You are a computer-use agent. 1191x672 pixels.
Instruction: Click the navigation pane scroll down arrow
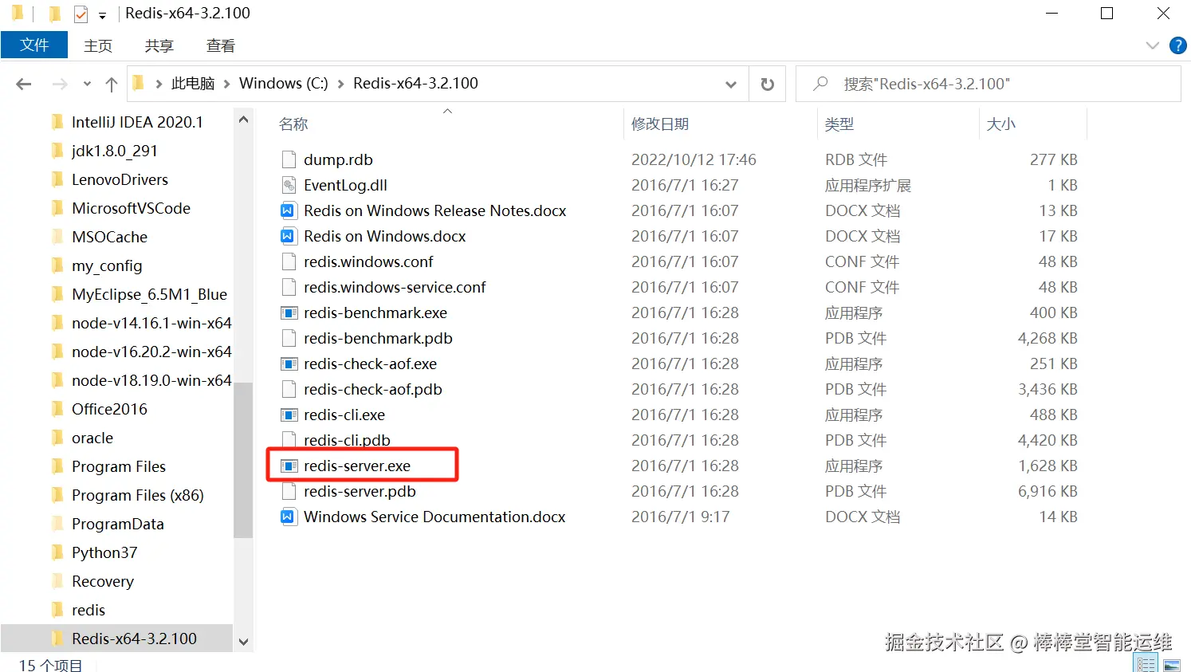[243, 642]
